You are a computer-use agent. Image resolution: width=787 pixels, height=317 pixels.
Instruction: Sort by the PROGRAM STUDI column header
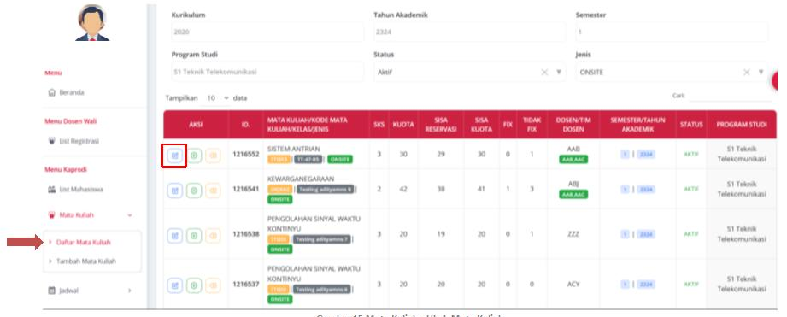pyautogui.click(x=742, y=125)
